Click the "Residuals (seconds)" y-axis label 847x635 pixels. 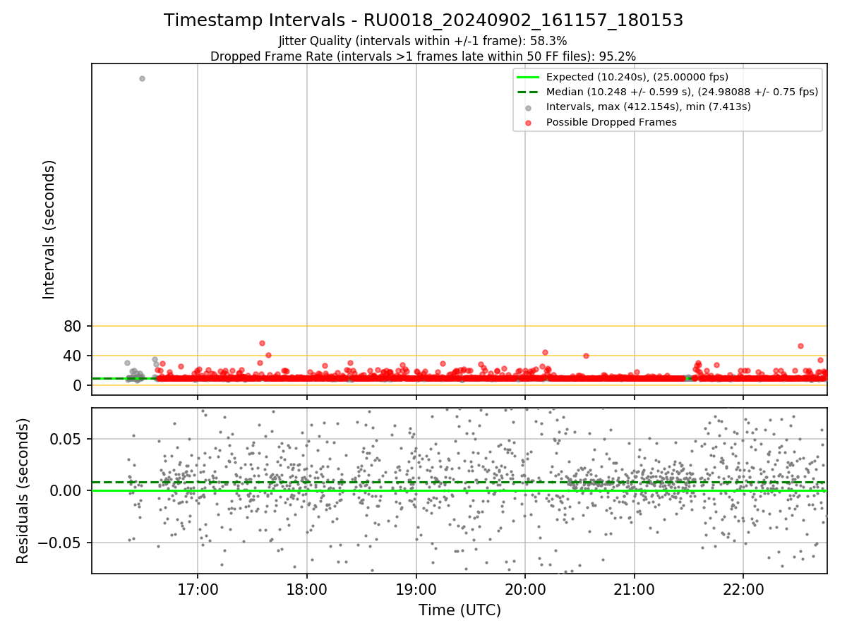tap(23, 490)
